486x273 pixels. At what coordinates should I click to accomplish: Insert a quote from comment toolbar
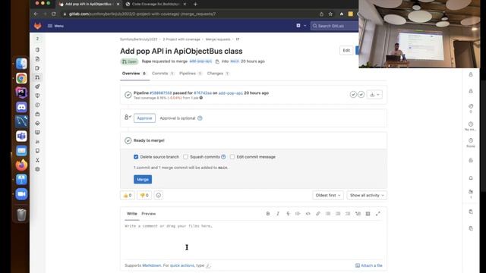click(x=298, y=214)
